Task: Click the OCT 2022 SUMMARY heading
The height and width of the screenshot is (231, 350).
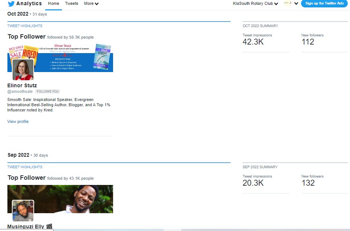Action: click(260, 26)
